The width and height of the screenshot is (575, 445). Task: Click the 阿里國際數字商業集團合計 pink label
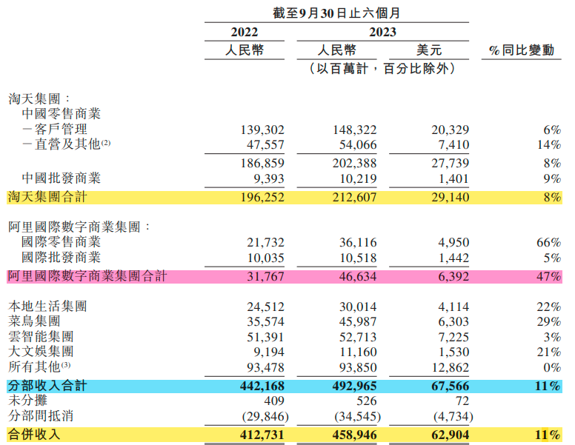[87, 276]
